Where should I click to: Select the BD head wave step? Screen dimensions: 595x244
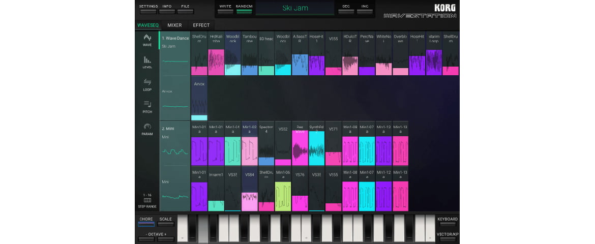266,53
